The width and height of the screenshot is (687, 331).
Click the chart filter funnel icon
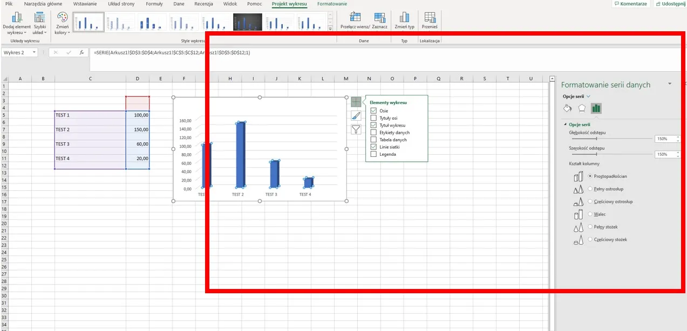[x=356, y=129]
